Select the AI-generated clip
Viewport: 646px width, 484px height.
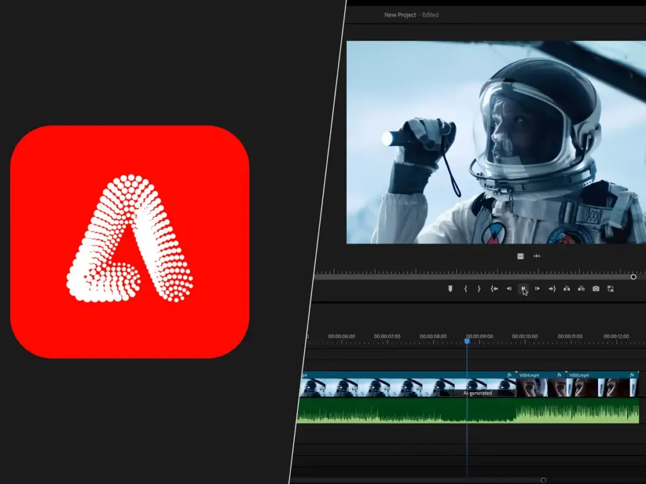coord(478,392)
